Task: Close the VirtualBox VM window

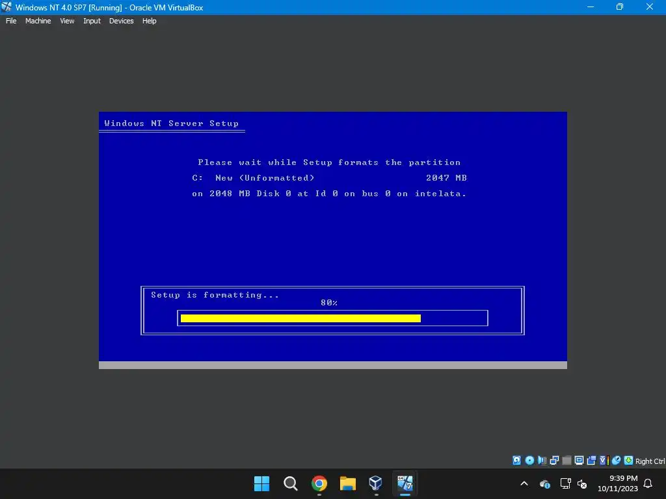Action: click(650, 7)
